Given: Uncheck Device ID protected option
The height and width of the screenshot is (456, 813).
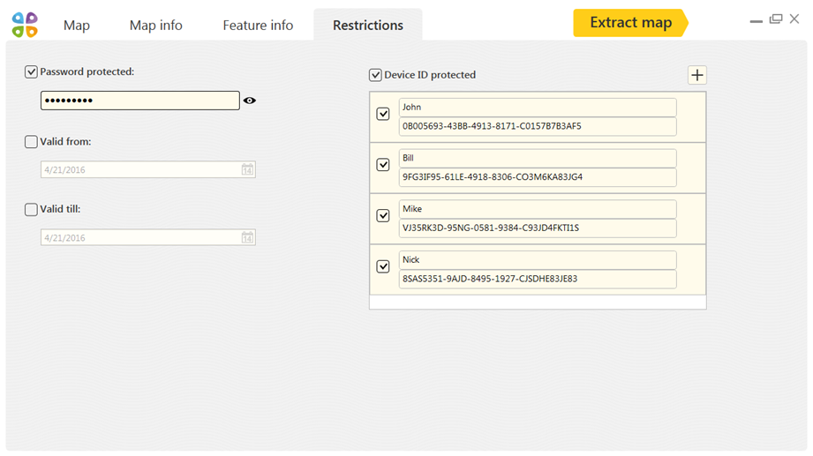Looking at the screenshot, I should 375,75.
